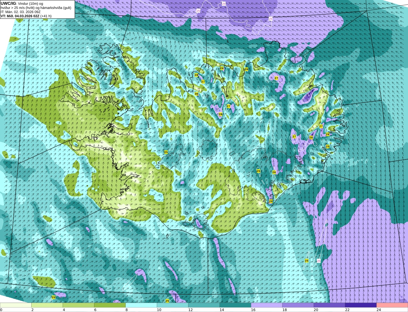Select the 20–22 m/s violet legend swatch

tap(330, 305)
